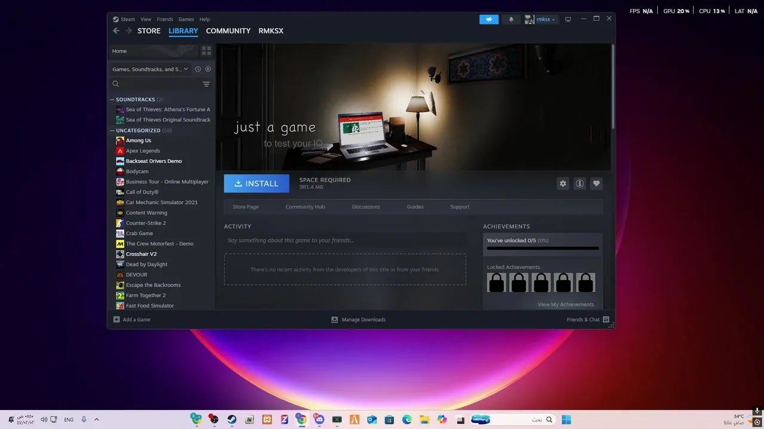Open Microsoft Edge from the taskbar

tap(407, 419)
